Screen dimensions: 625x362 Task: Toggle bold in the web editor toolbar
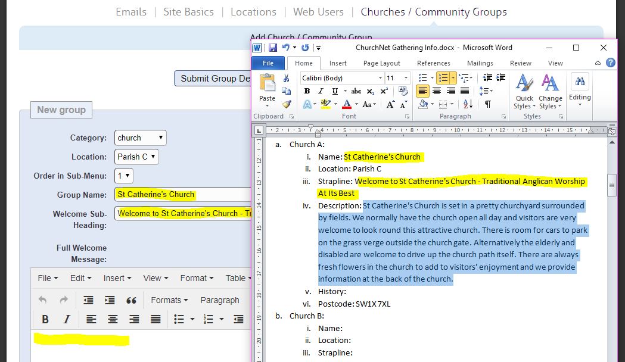pos(45,319)
